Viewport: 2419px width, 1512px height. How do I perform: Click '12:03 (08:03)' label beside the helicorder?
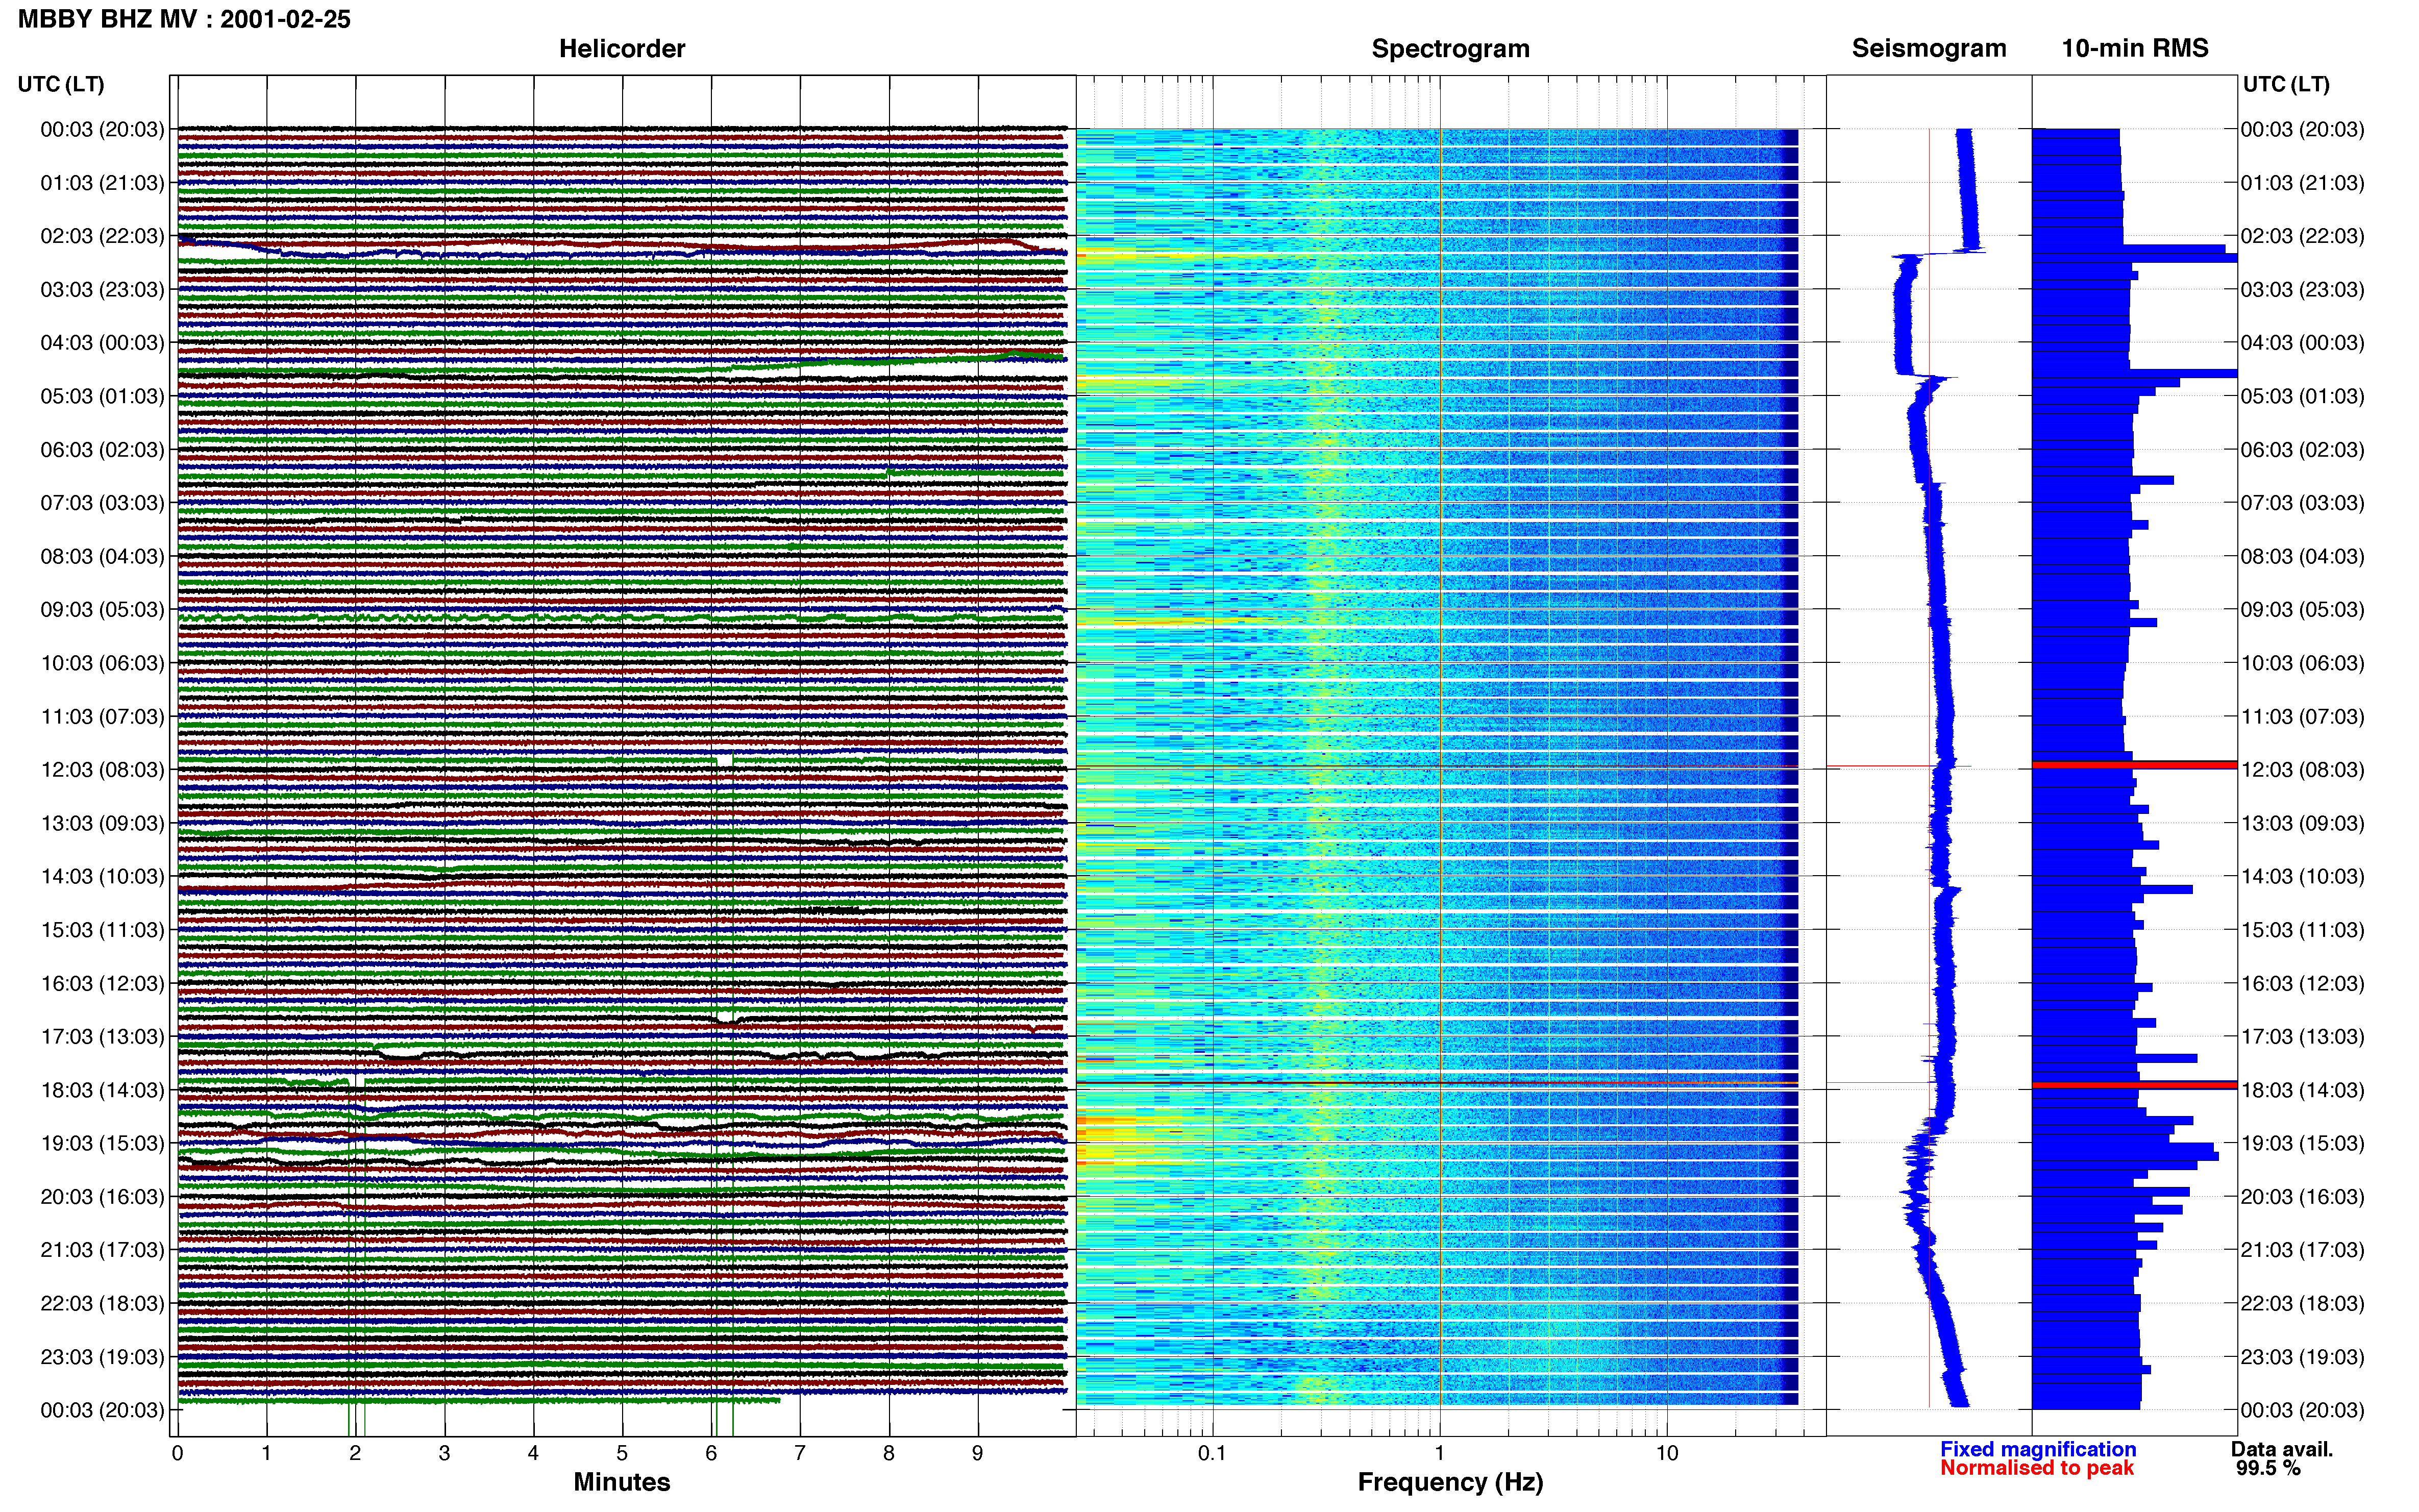pos(102,770)
